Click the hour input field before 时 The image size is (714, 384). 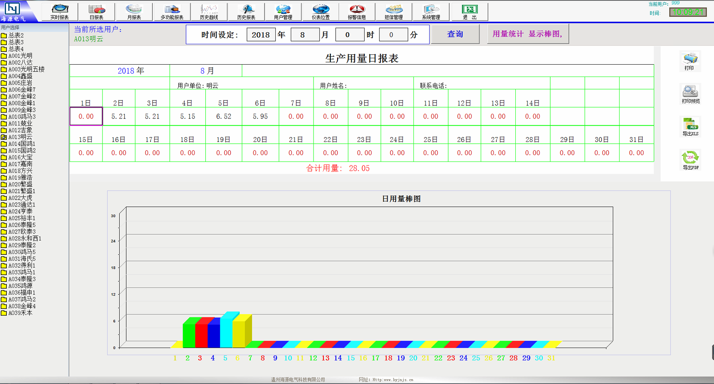pos(349,35)
